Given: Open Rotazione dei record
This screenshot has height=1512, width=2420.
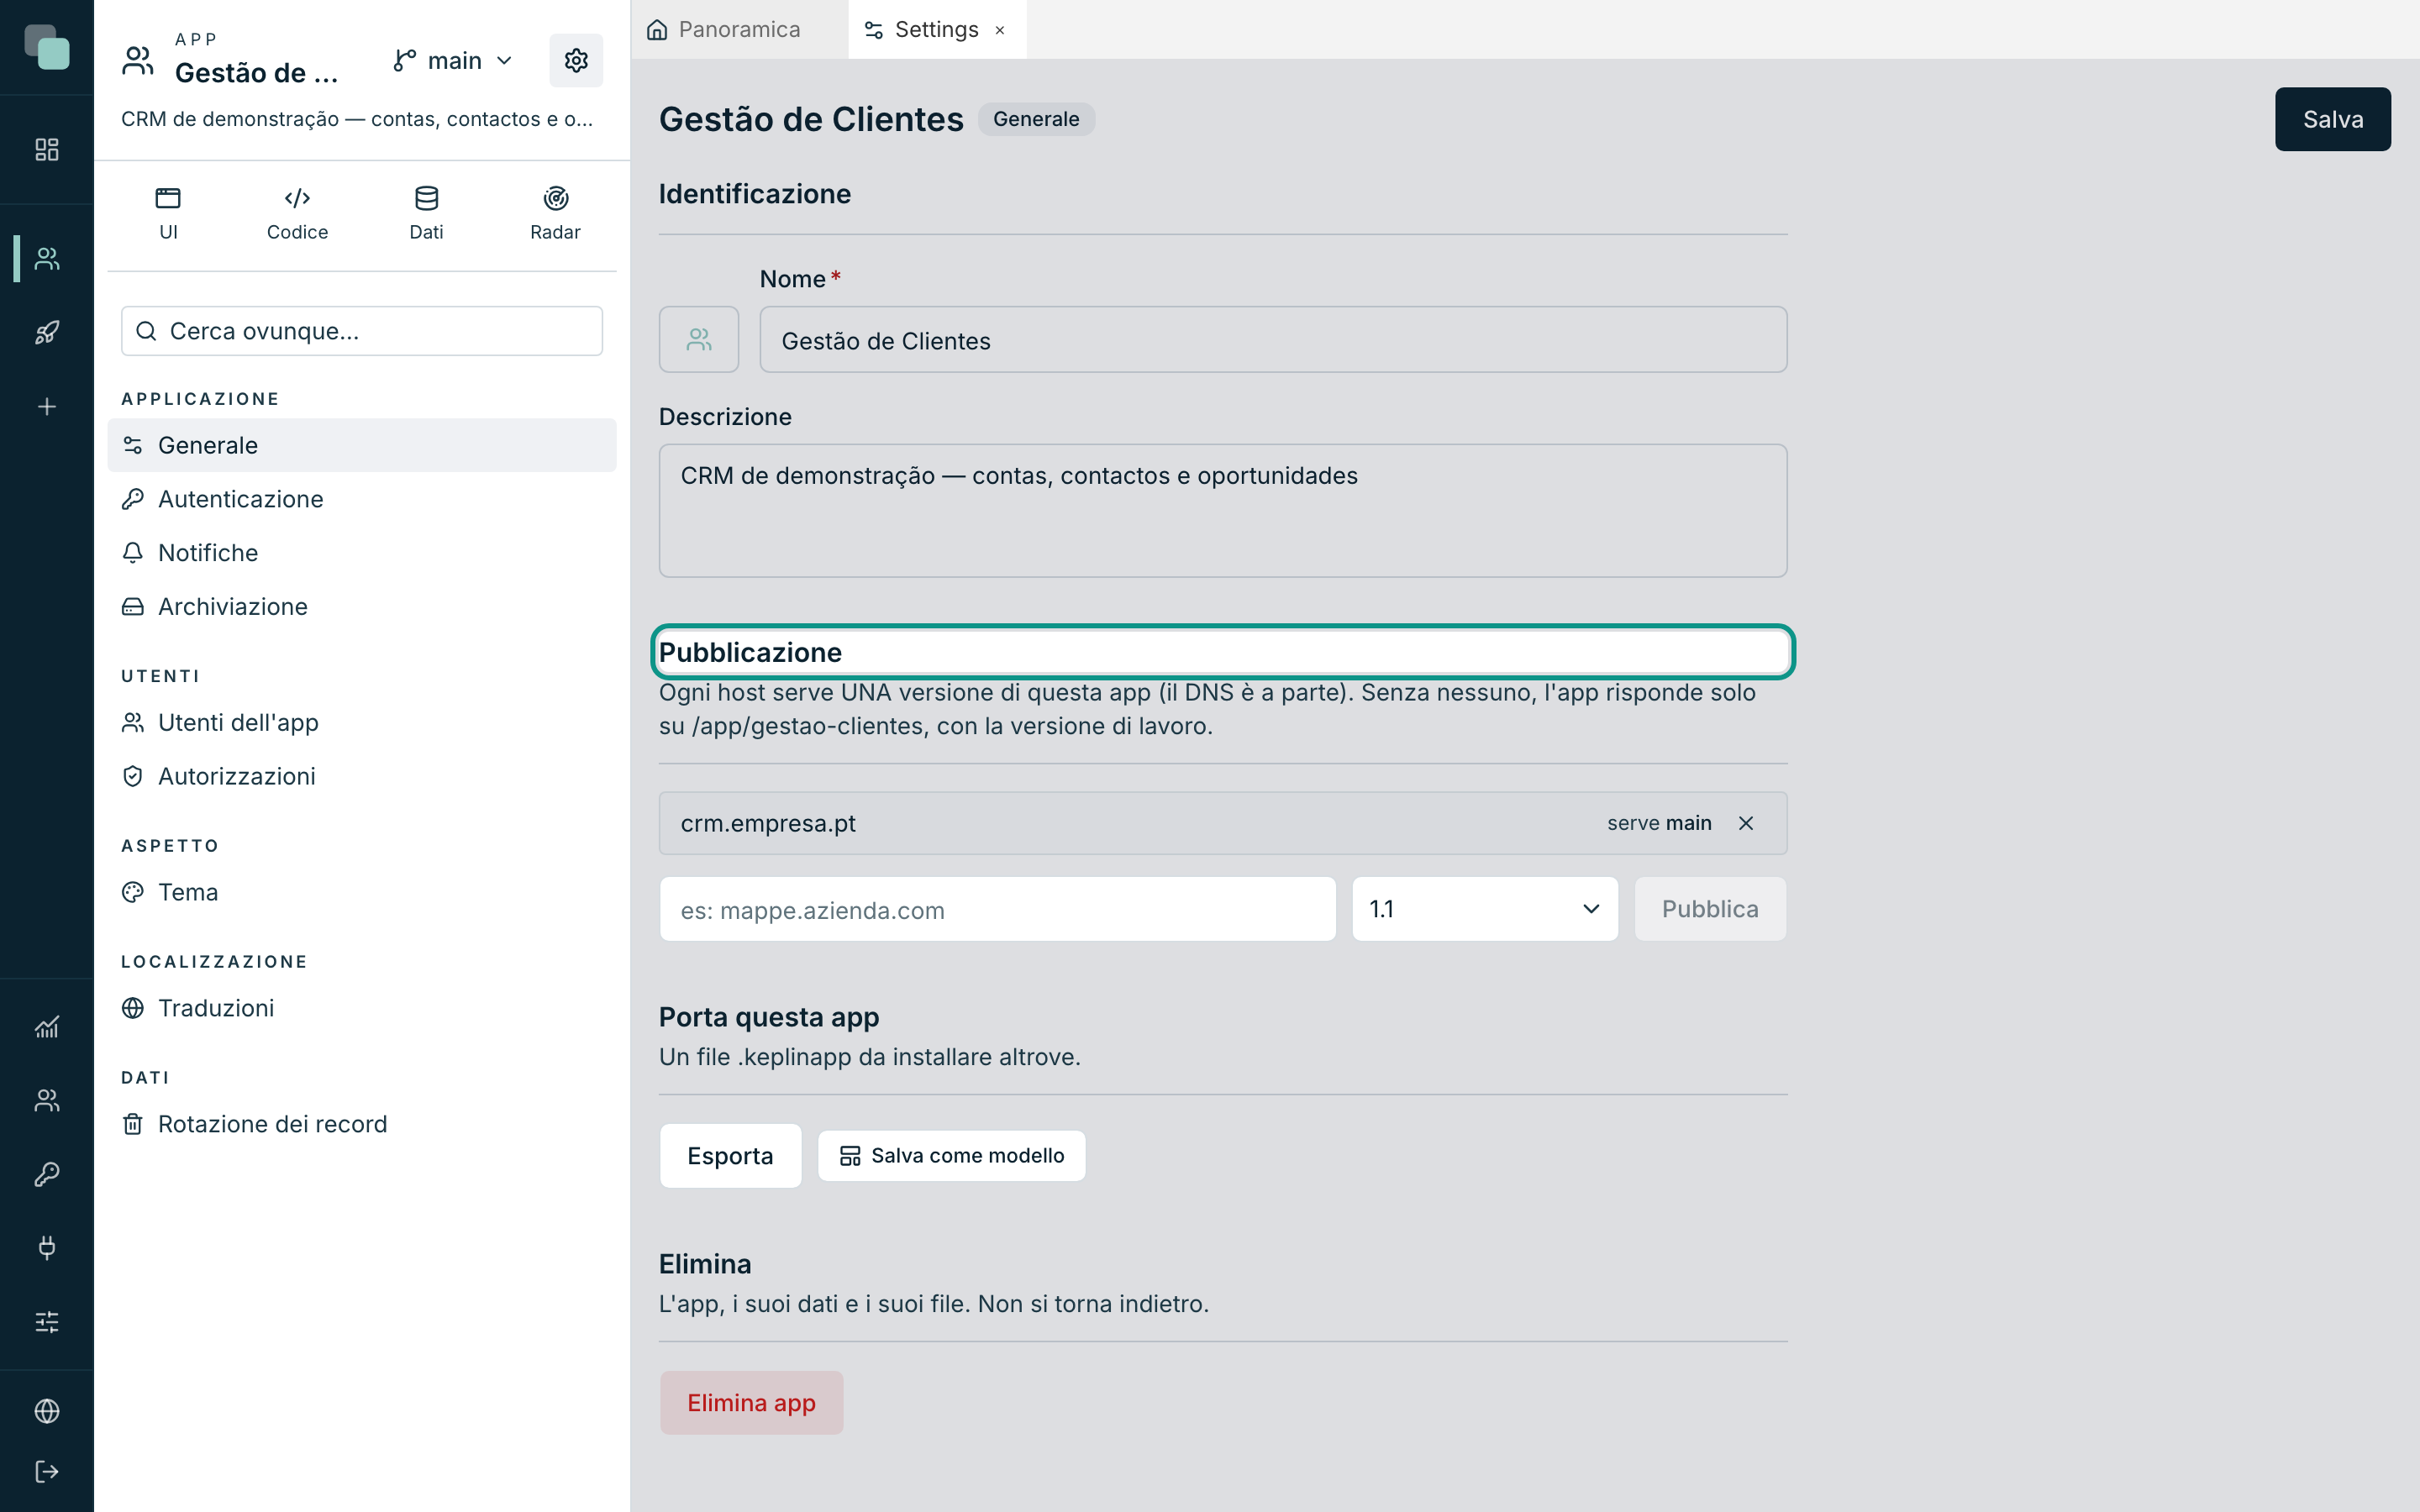Looking at the screenshot, I should tap(362, 1124).
